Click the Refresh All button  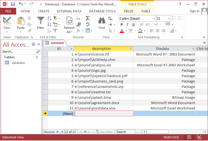(x=69, y=25)
